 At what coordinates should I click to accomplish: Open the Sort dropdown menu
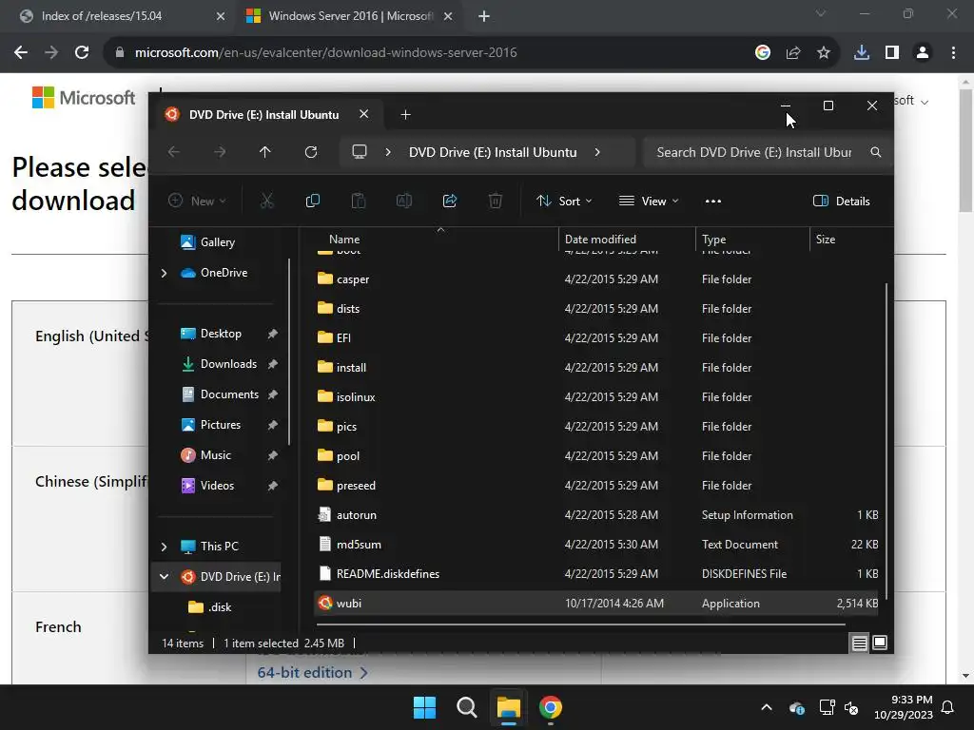(x=564, y=201)
